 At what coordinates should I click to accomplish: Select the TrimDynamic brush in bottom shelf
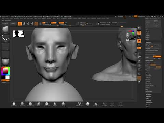pos(47,104)
